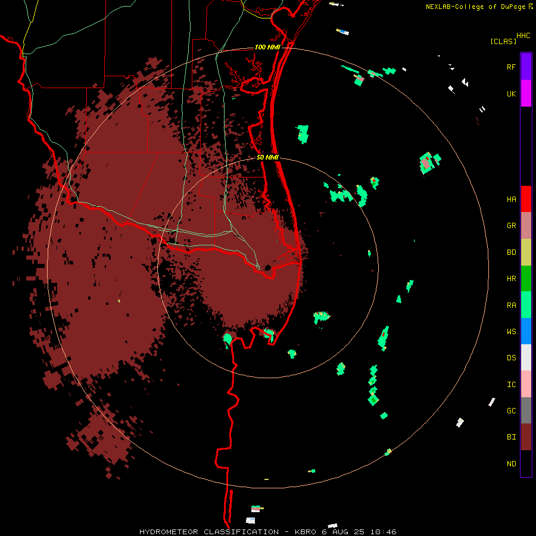536x536 pixels.
Task: Click the UK magenta legend swatch
Action: pos(526,94)
